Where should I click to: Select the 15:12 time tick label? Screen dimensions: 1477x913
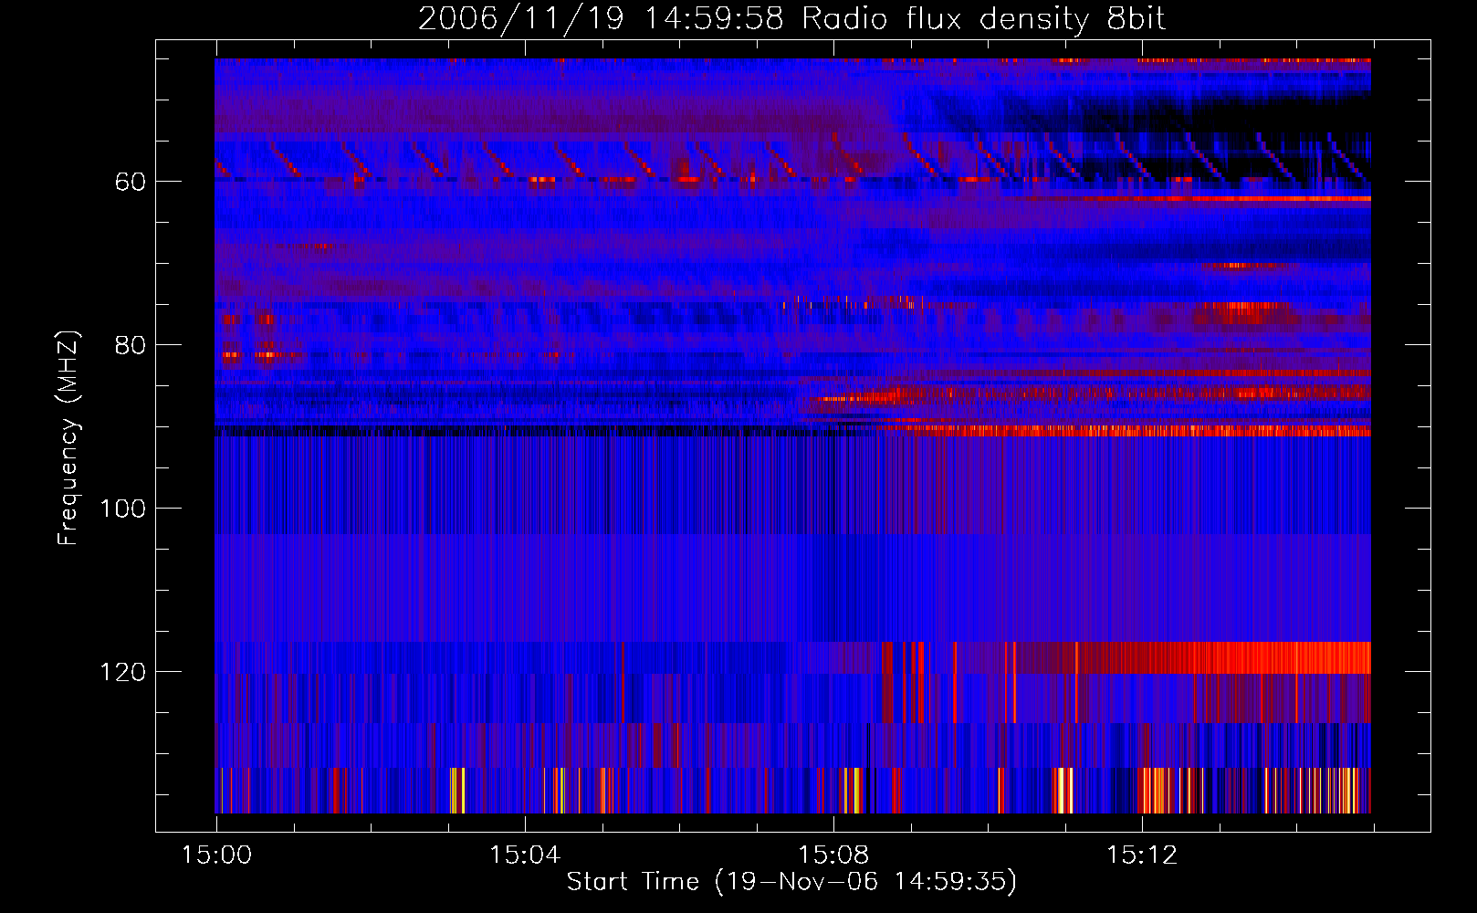point(1142,855)
